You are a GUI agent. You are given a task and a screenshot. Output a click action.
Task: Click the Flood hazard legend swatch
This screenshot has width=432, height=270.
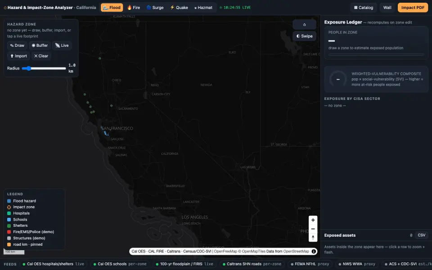pyautogui.click(x=9, y=201)
